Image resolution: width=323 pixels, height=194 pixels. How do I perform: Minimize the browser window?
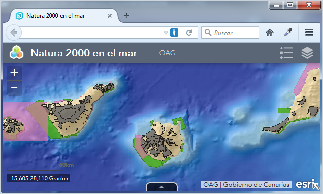276,5
